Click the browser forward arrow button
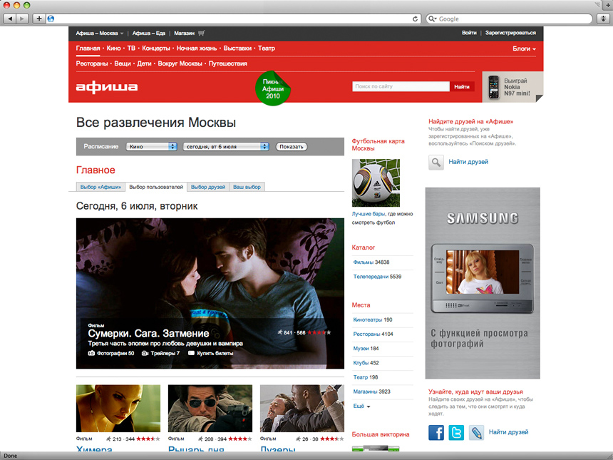The height and width of the screenshot is (460, 613). (x=22, y=19)
